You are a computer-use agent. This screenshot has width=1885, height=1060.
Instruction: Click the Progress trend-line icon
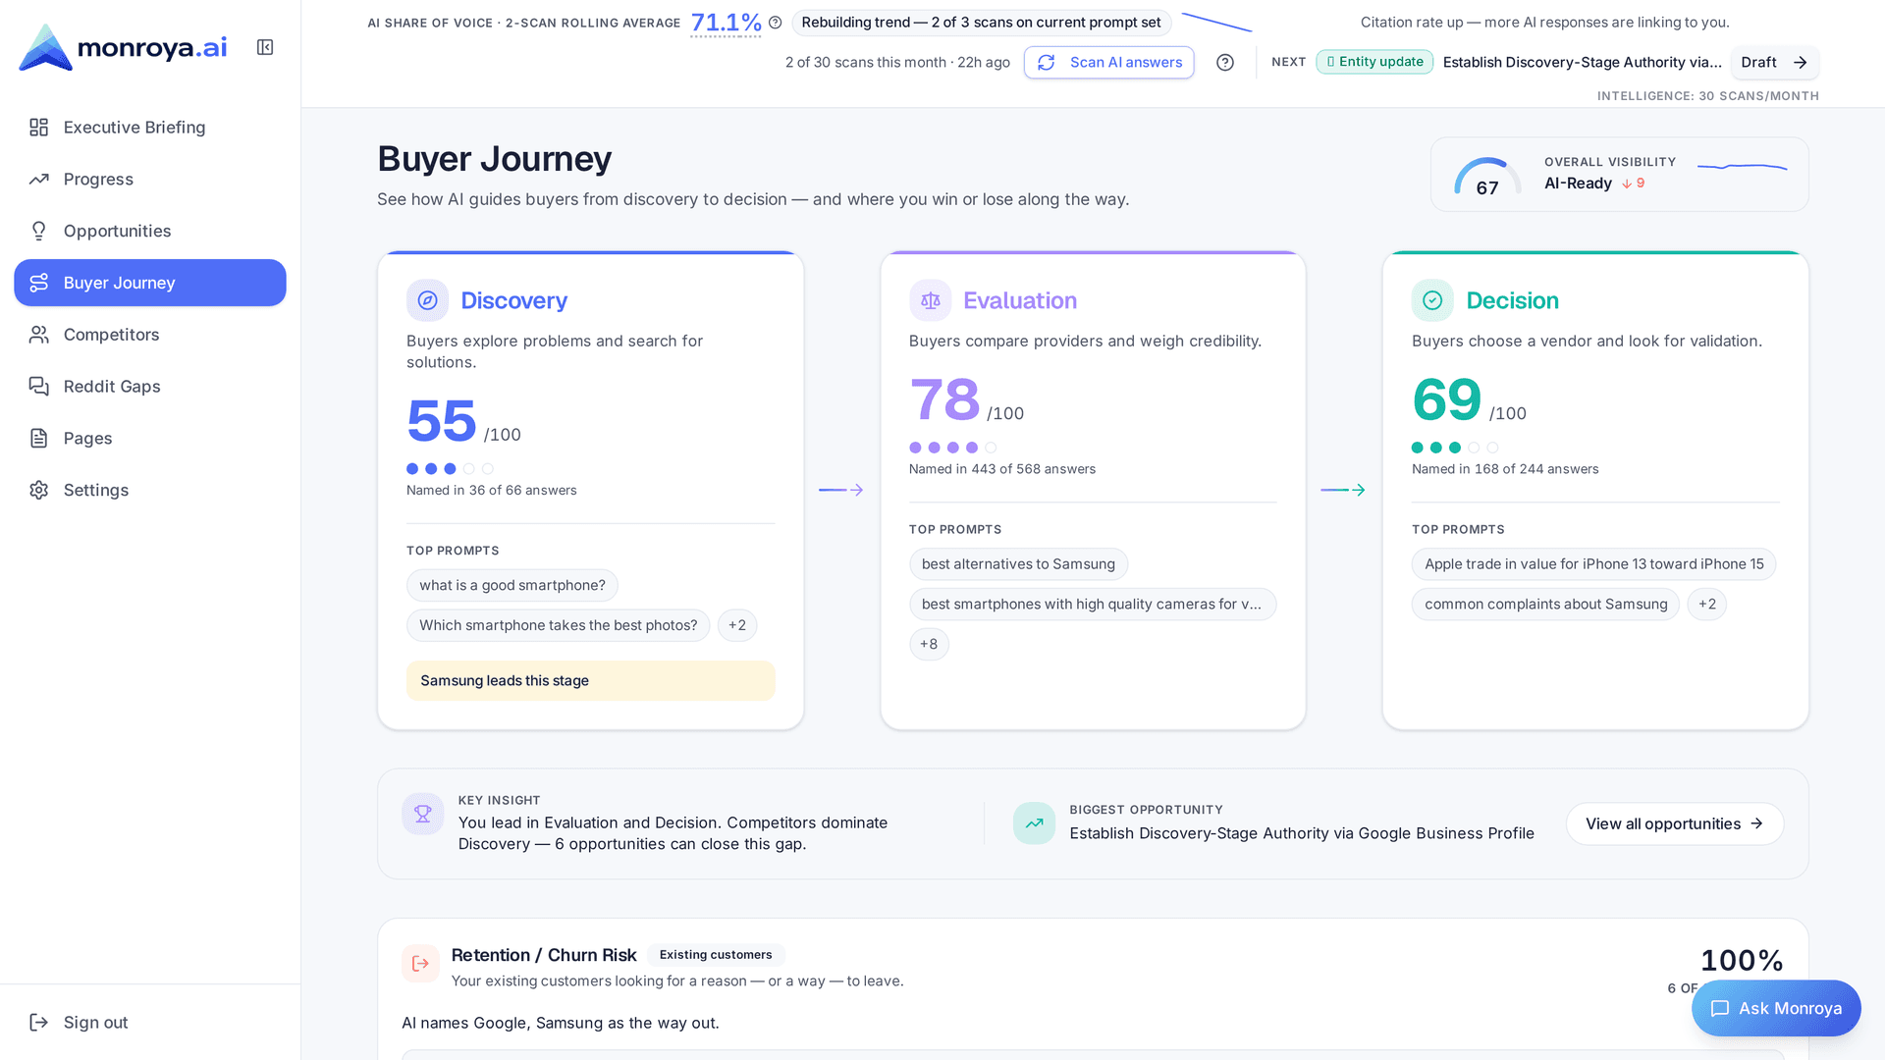39,180
